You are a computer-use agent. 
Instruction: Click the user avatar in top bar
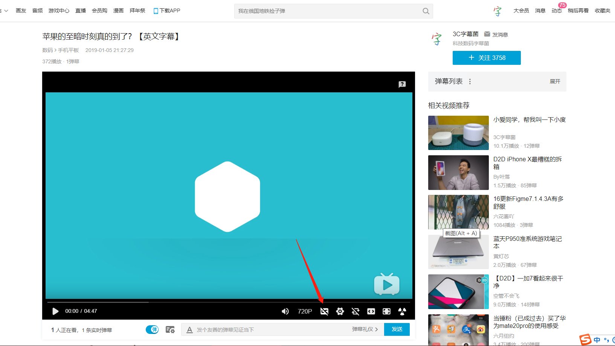click(x=497, y=11)
